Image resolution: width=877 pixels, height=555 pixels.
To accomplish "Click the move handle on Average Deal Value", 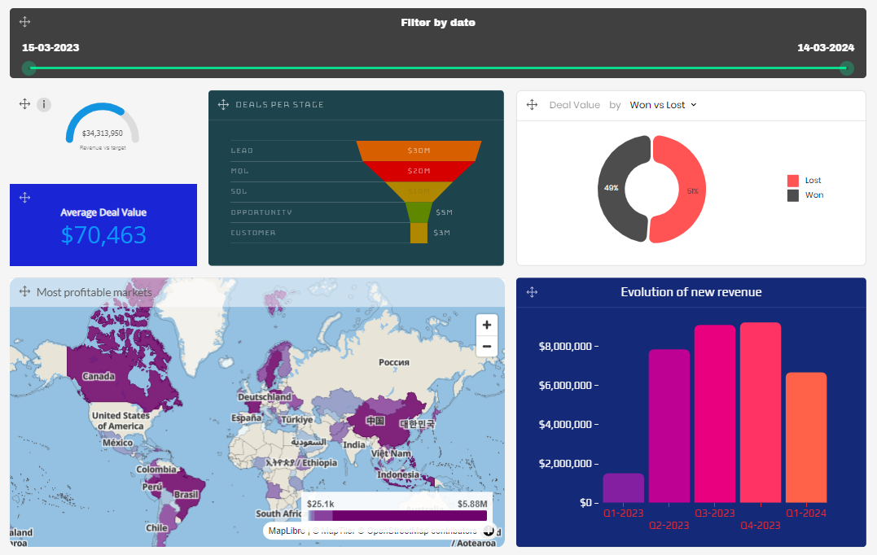I will pos(24,198).
